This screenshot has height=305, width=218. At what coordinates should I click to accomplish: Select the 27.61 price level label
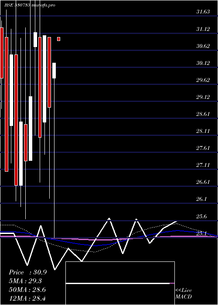point(203,148)
